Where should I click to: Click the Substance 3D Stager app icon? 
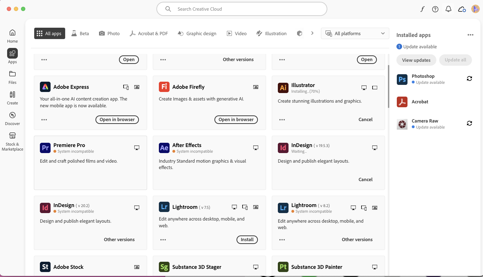tap(164, 267)
